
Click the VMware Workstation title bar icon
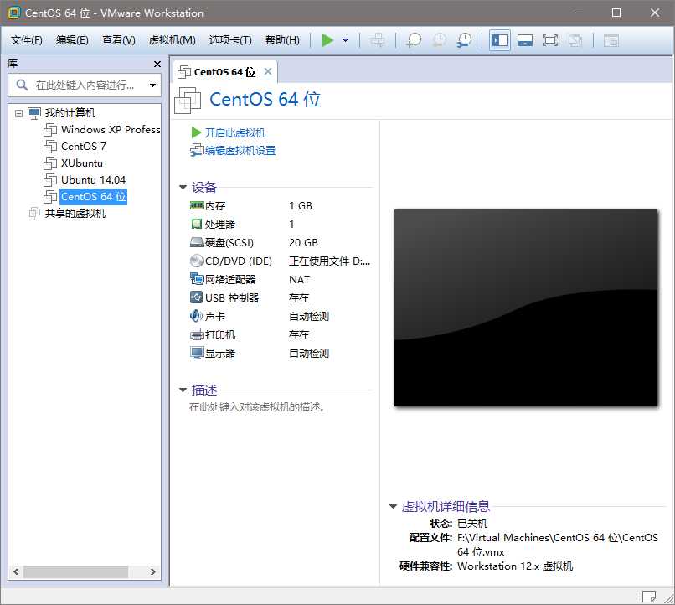coord(13,13)
